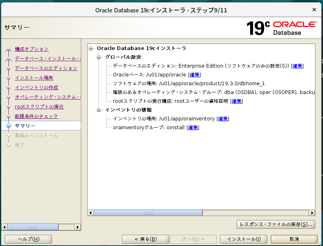Click the インストール場所 step bullet icon
The height and width of the screenshot is (246, 323).
8,78
